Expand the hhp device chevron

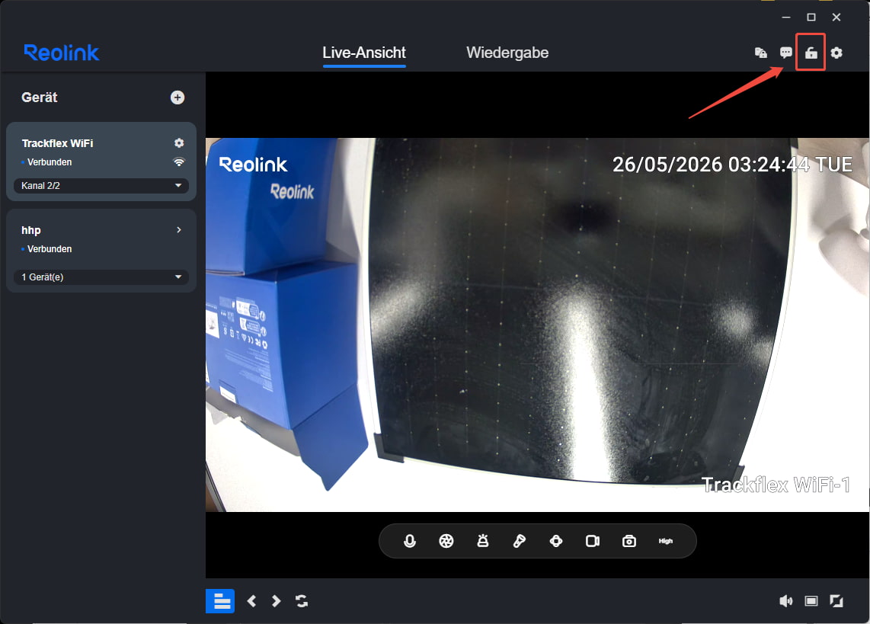point(179,229)
